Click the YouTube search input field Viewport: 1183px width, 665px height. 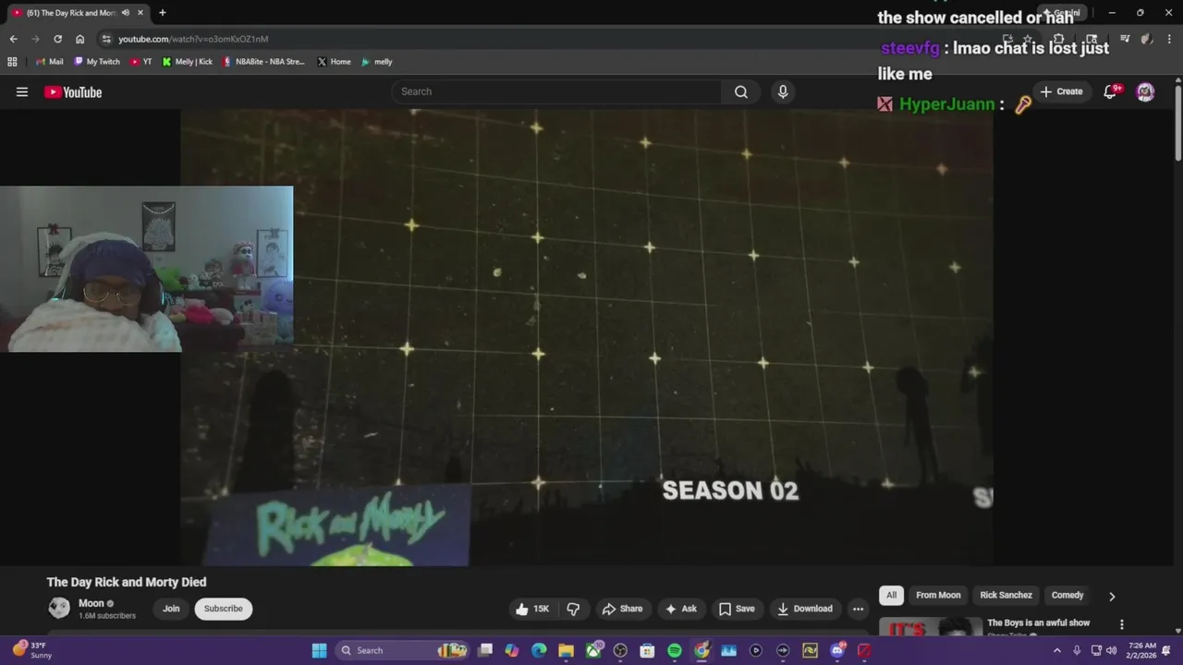[x=557, y=91]
